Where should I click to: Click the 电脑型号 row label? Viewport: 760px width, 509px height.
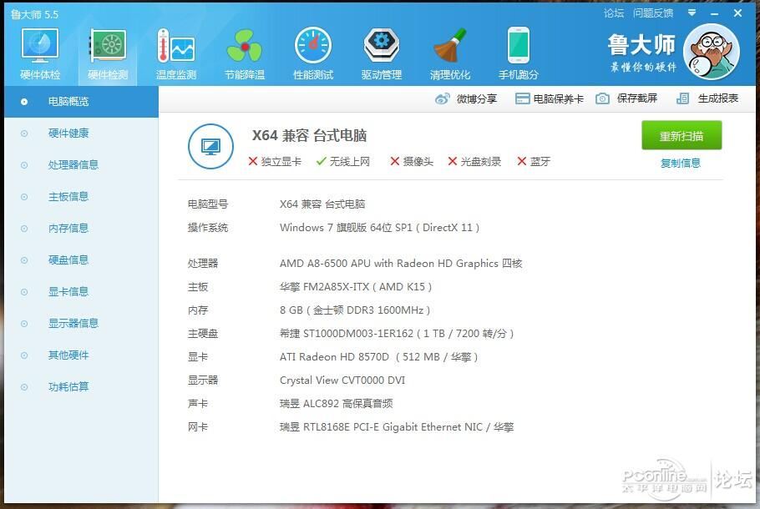pyautogui.click(x=207, y=204)
